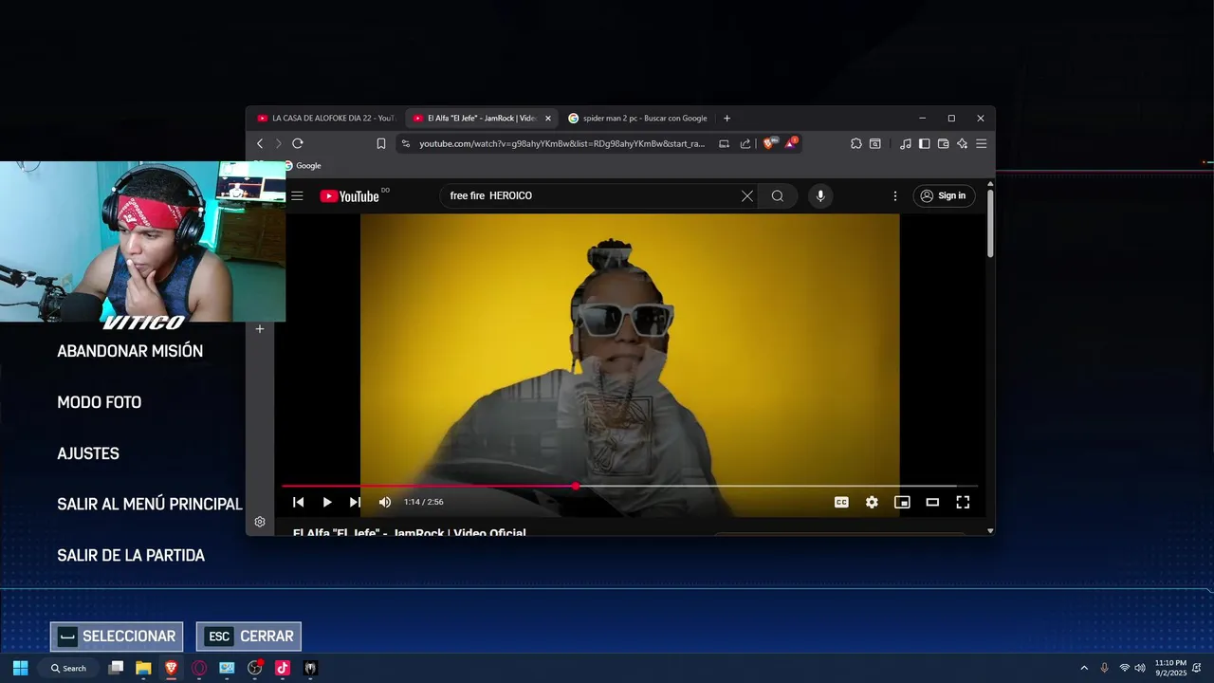This screenshot has height=683, width=1214.
Task: Bookmark this page in address bar
Action: [x=380, y=143]
